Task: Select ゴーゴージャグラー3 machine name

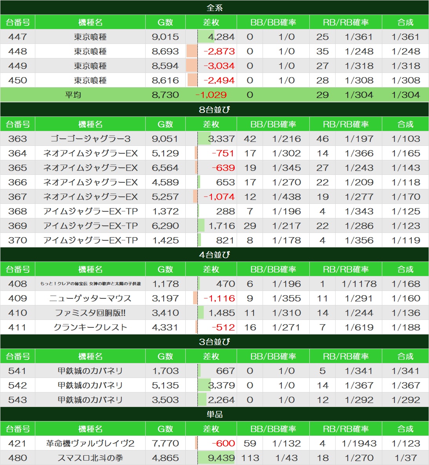Action: (x=90, y=138)
